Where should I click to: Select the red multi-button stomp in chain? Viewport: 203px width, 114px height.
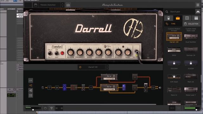(x=74, y=87)
